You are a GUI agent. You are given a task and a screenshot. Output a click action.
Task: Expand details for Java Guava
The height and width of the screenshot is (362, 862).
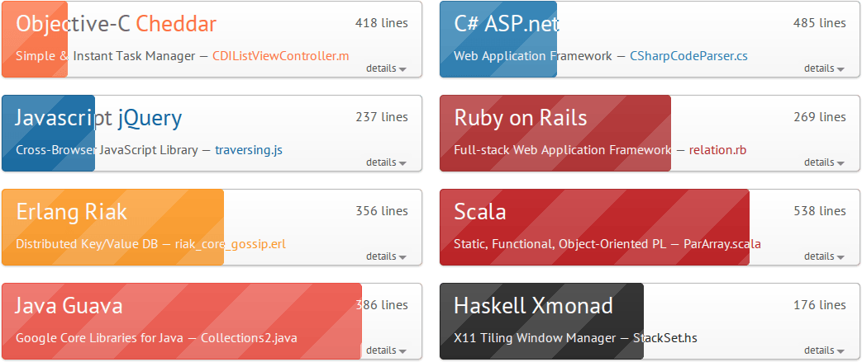385,350
